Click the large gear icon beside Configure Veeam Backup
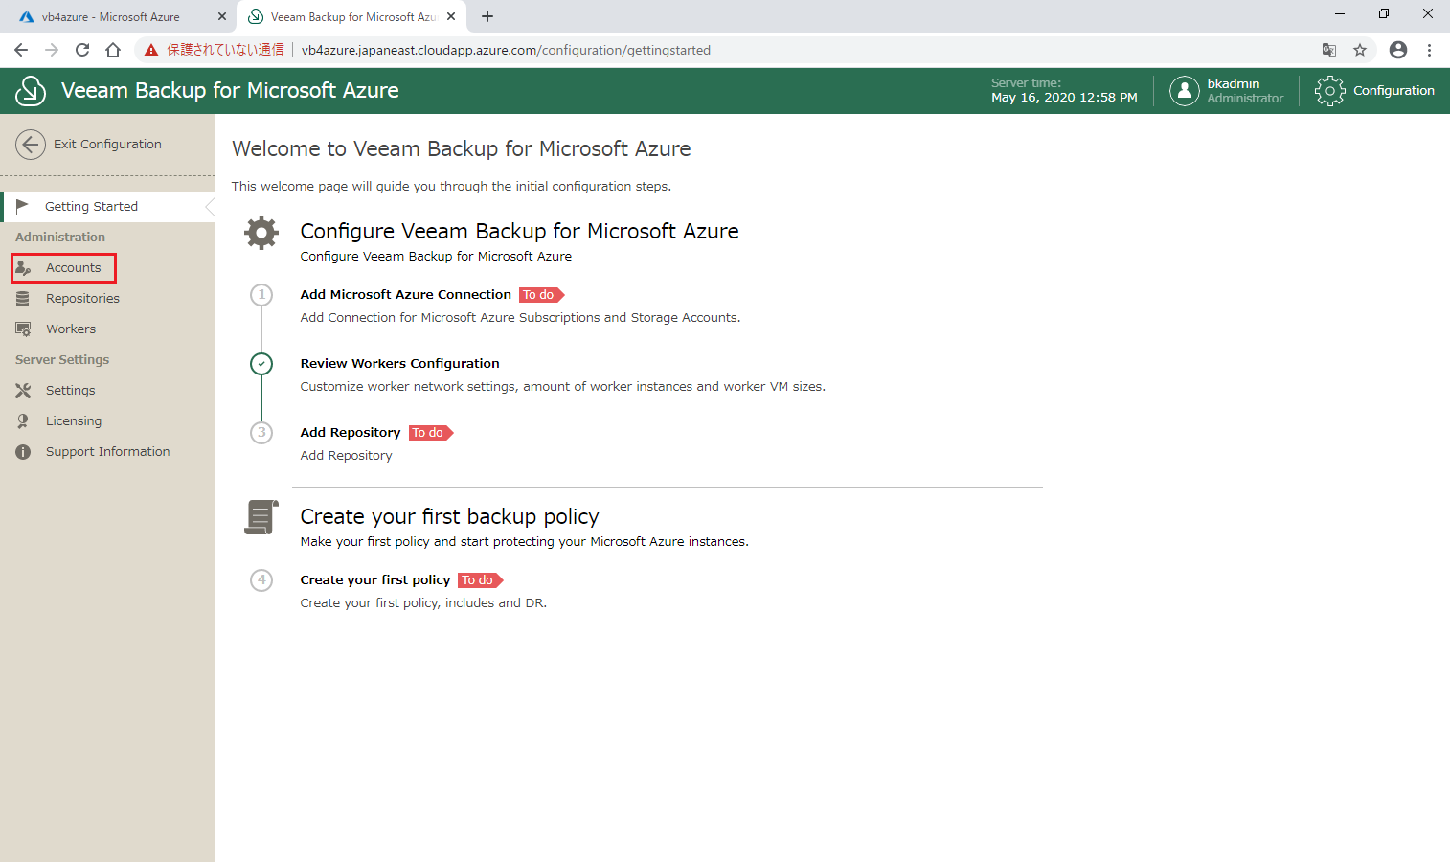The image size is (1450, 862). click(x=261, y=233)
